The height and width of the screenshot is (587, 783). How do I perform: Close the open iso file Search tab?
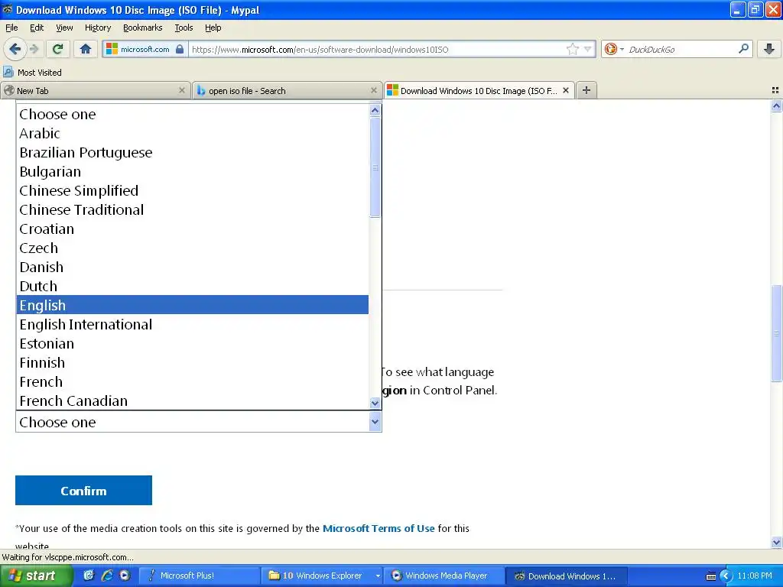pos(373,90)
